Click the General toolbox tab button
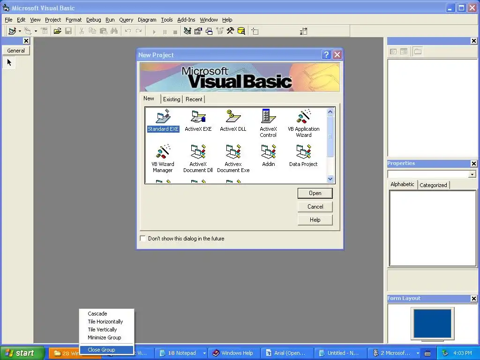 coord(16,51)
